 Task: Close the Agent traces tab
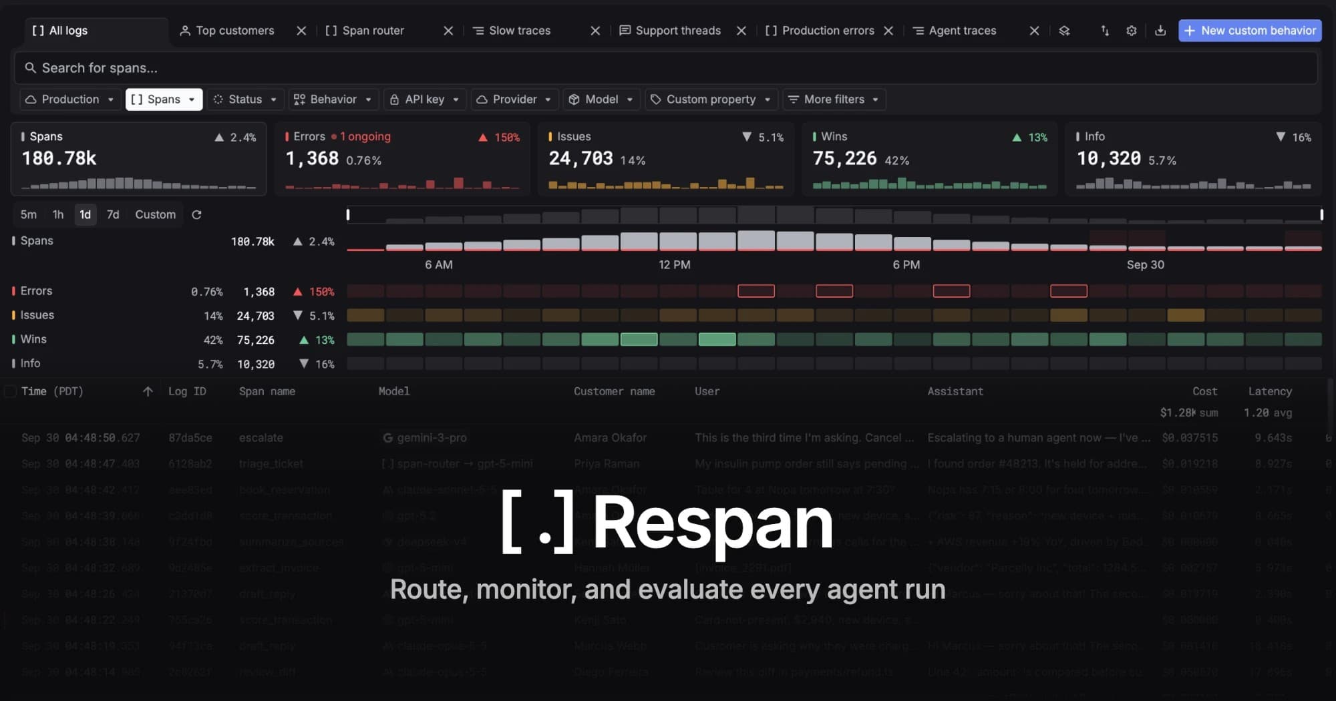click(1034, 31)
